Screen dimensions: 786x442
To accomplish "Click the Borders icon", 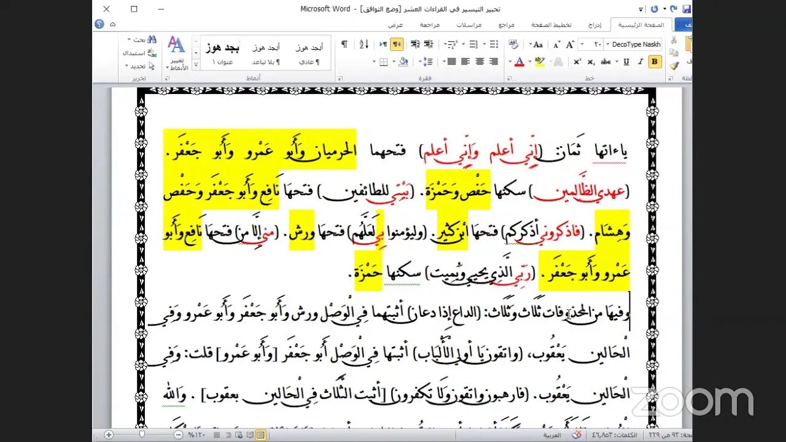I will pos(383,61).
